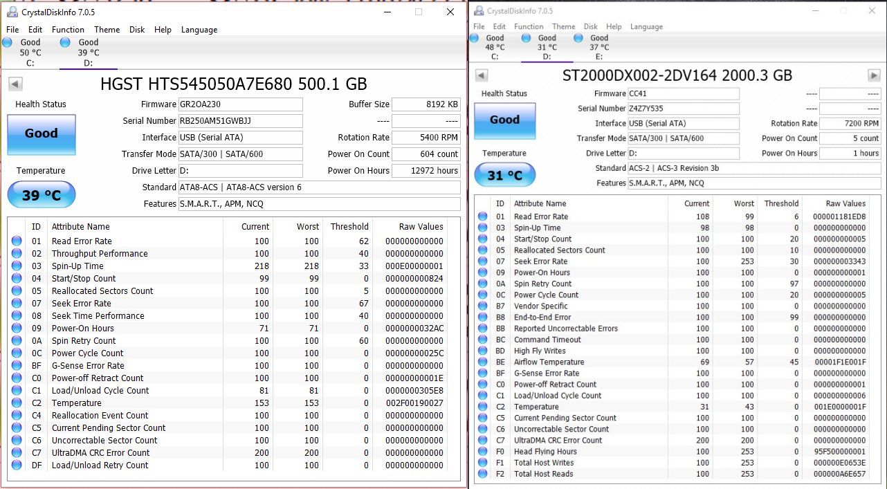The width and height of the screenshot is (887, 489).
Task: Click Serial Number field RB250AM51GWBJJ
Action: point(240,121)
